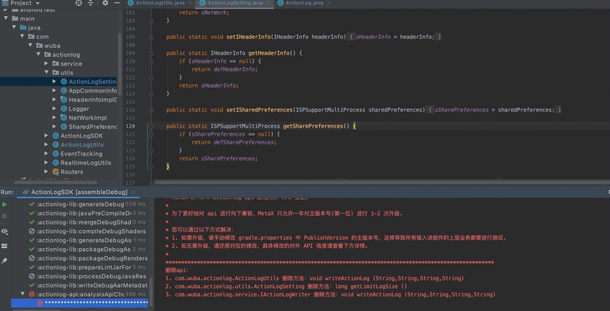
Task: Collapse the main folder
Action: [x=6, y=19]
